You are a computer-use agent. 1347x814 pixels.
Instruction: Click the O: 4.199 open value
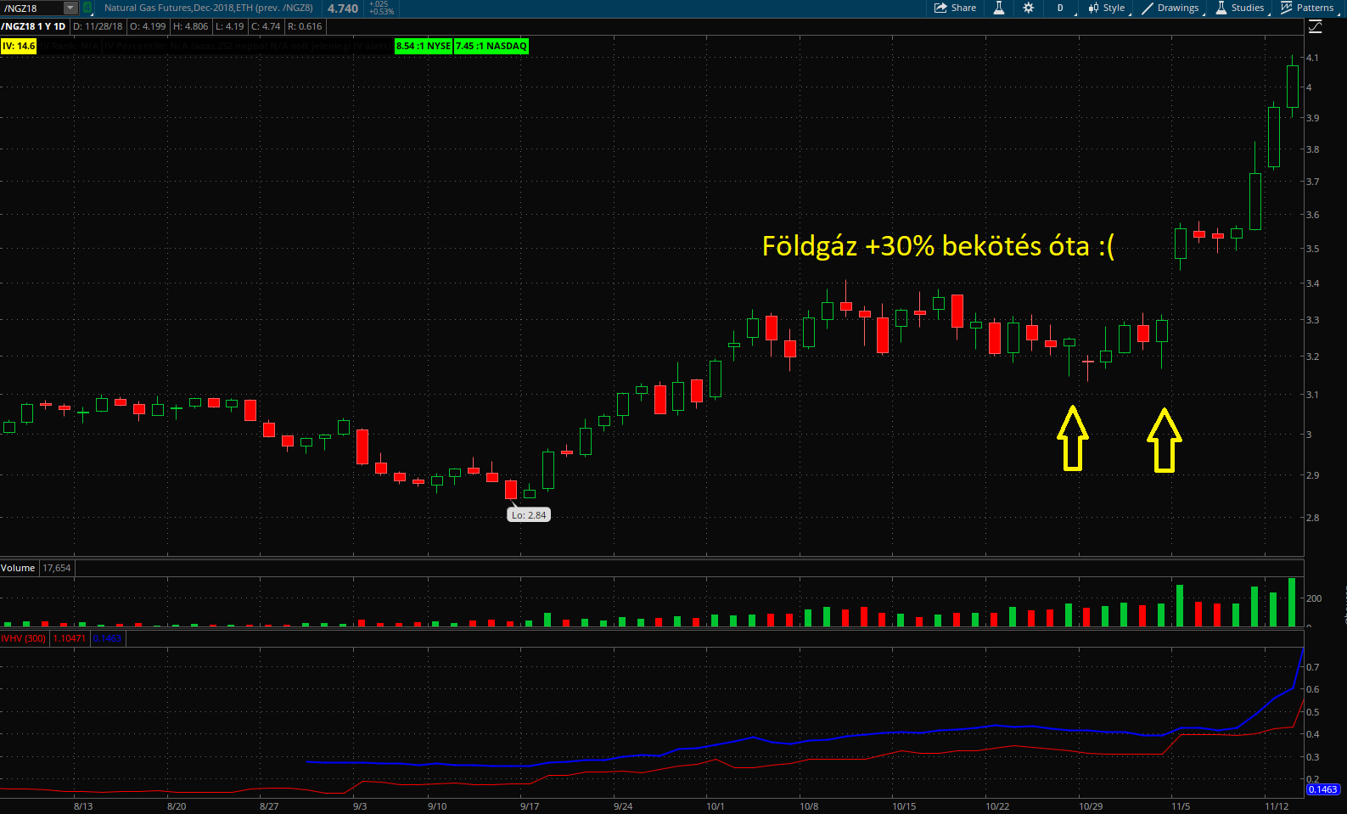(148, 26)
